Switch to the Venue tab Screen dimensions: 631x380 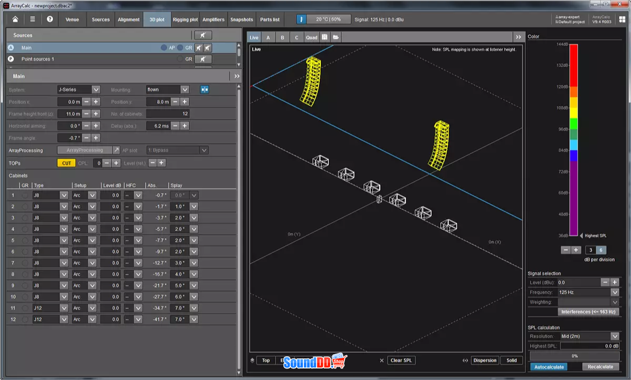pos(72,19)
